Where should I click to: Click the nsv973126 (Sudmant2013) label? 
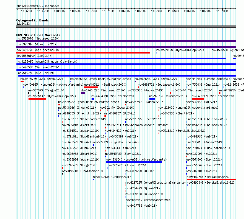(168, 96)
